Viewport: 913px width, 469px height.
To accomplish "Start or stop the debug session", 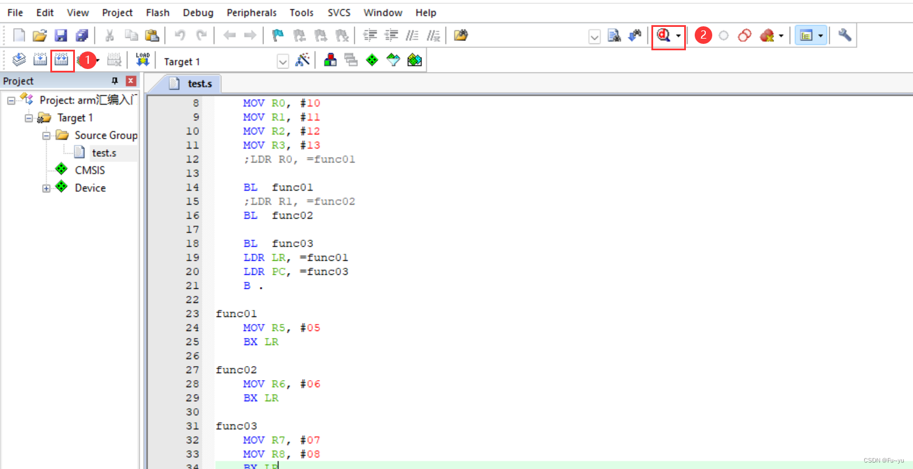I will click(664, 36).
